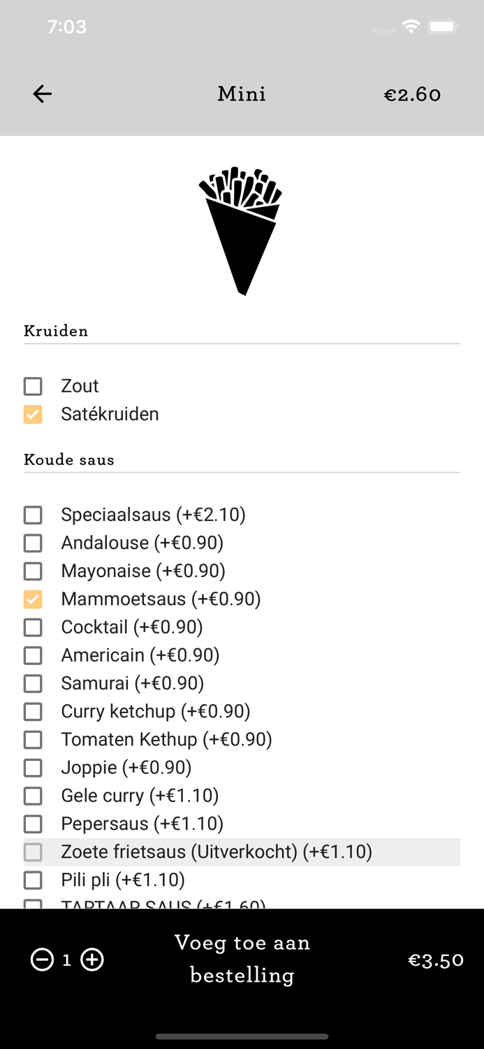The image size is (484, 1049).
Task: Check the Pili pli option
Action: pos(33,880)
